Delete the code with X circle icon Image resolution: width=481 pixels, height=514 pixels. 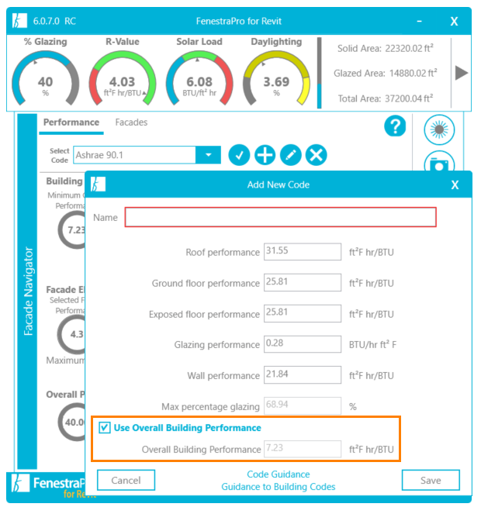pos(316,155)
